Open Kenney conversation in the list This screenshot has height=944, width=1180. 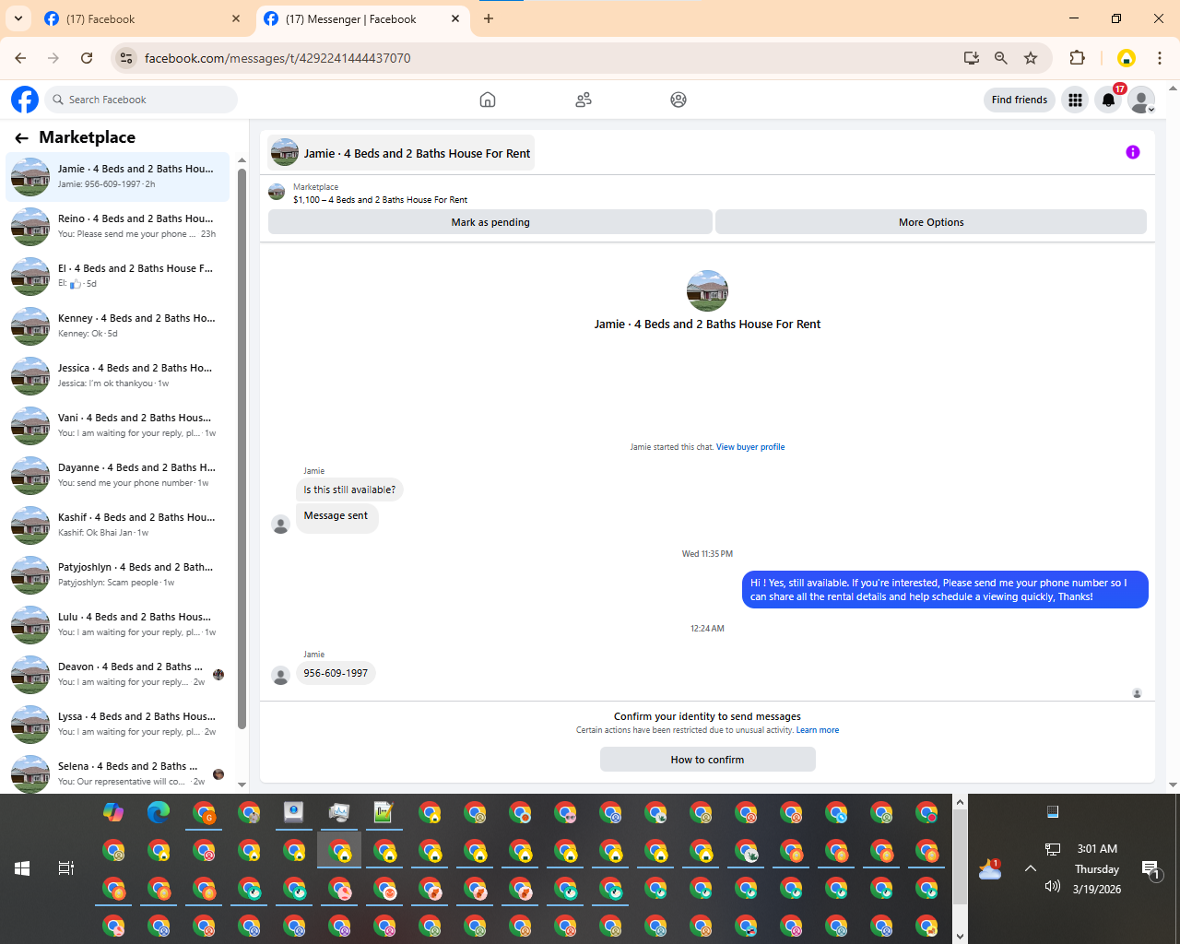118,325
